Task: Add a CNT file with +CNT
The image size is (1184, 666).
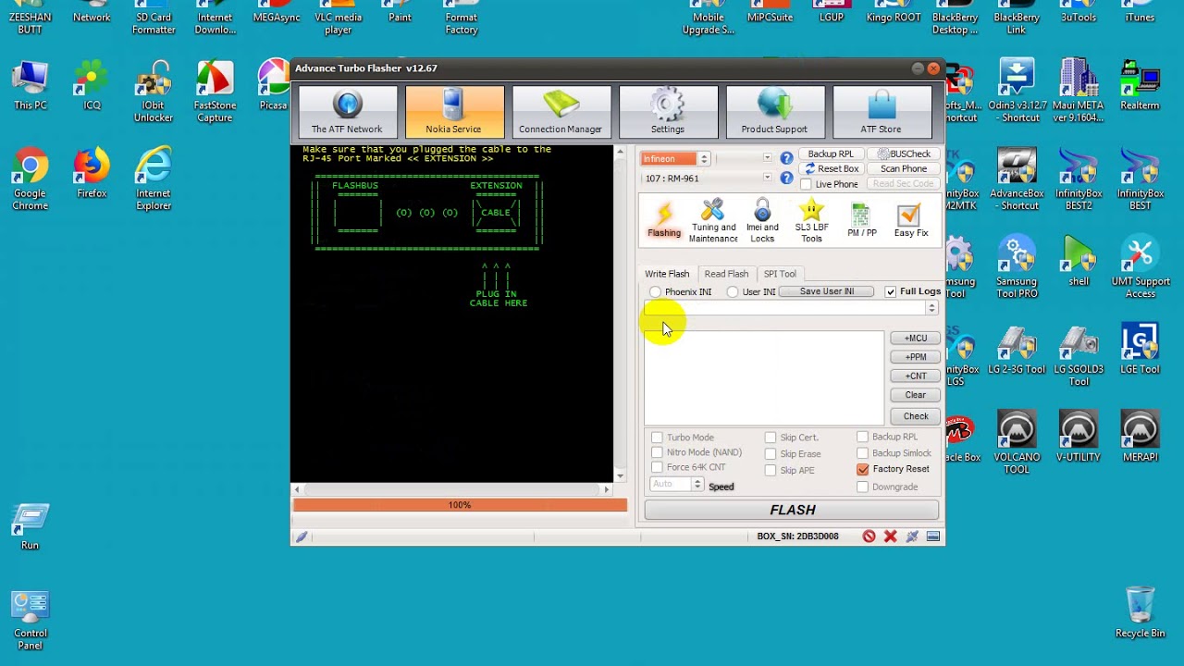Action: pos(916,376)
